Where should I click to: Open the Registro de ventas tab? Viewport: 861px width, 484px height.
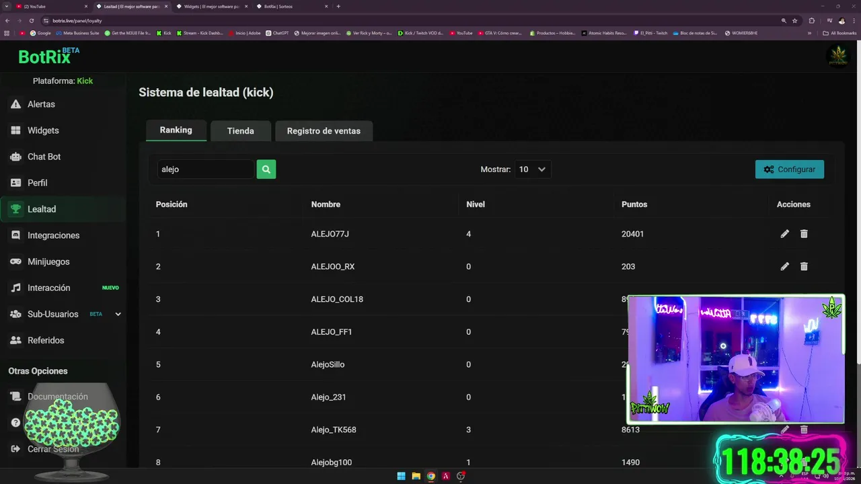click(324, 131)
